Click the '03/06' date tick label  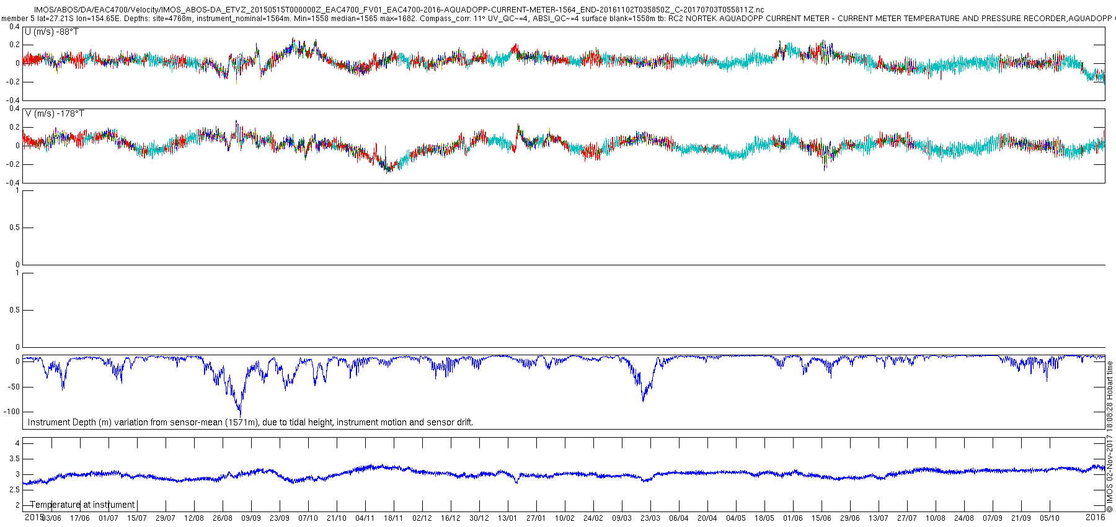51,518
